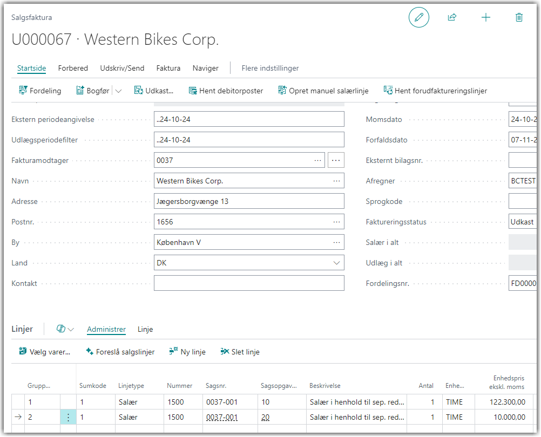The image size is (541, 437).
Task: Click the Sumkode column header
Action: [93, 386]
